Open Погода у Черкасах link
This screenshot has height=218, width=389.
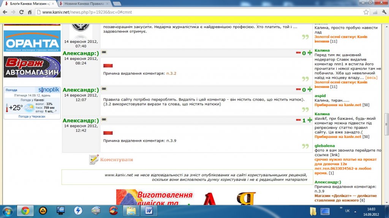point(32,116)
